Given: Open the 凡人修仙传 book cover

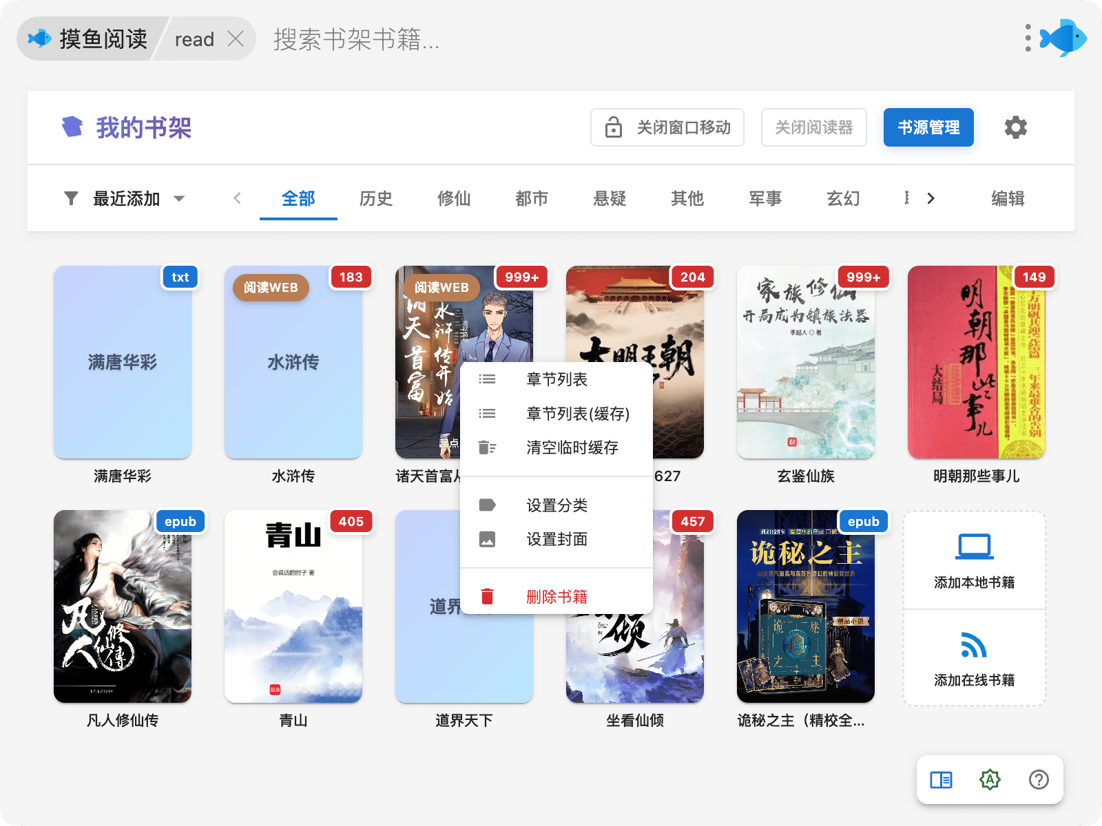Looking at the screenshot, I should [x=123, y=606].
